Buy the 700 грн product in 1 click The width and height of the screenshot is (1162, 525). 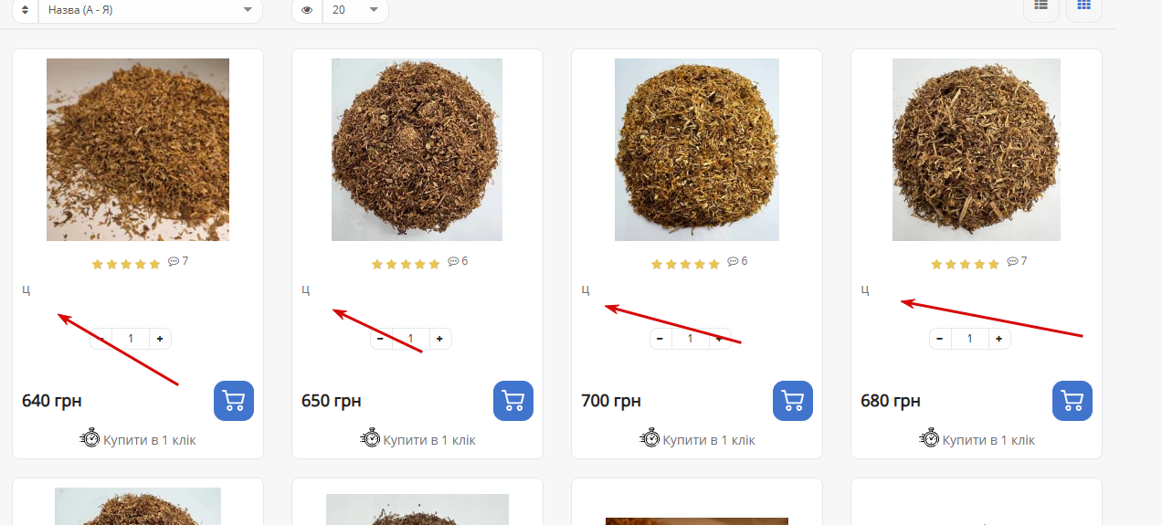(x=697, y=439)
